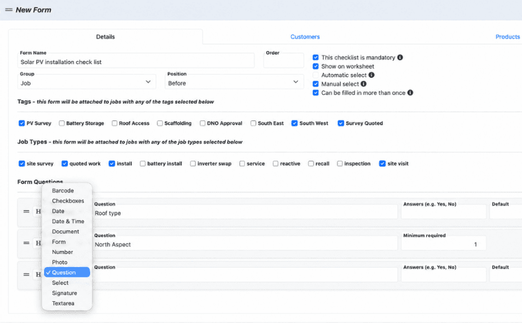Grab the drag handle on the empty question row
Viewport: 522px width, 323px height.
point(26,275)
